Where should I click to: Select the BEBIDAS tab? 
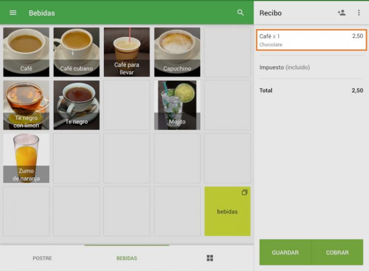pos(126,258)
